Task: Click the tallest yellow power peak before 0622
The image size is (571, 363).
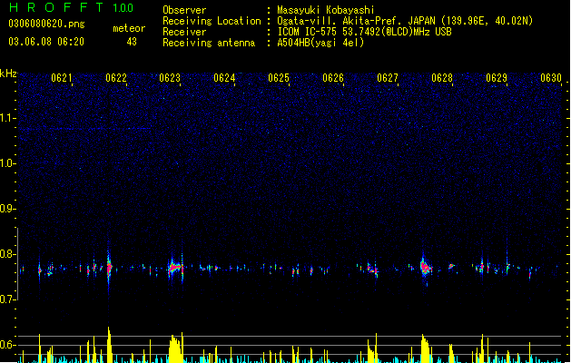Action: click(109, 344)
